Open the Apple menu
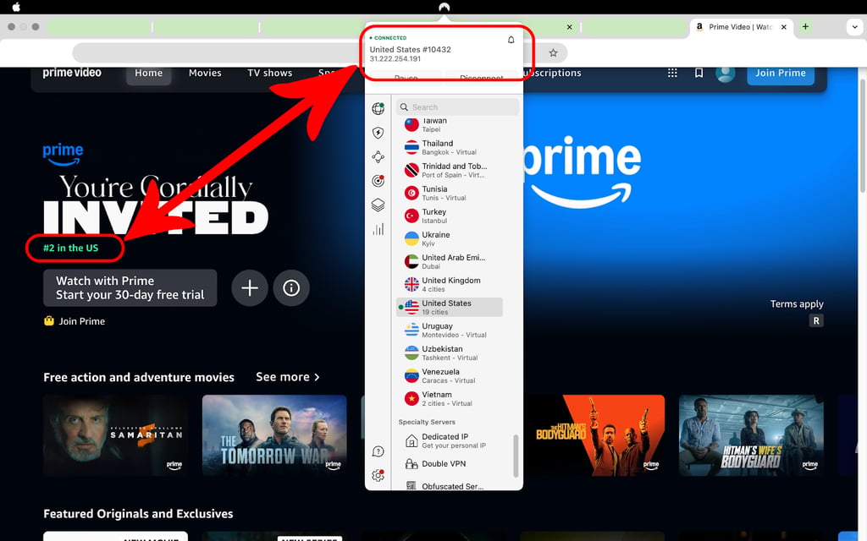This screenshot has width=867, height=541. (16, 7)
